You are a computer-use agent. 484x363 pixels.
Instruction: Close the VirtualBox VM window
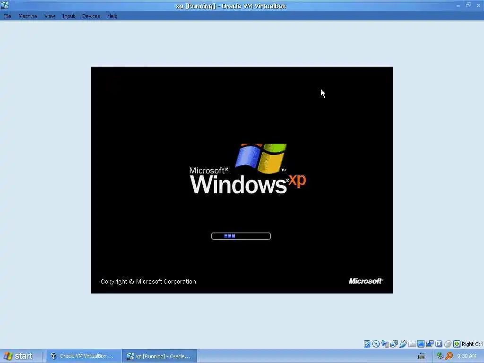click(478, 5)
